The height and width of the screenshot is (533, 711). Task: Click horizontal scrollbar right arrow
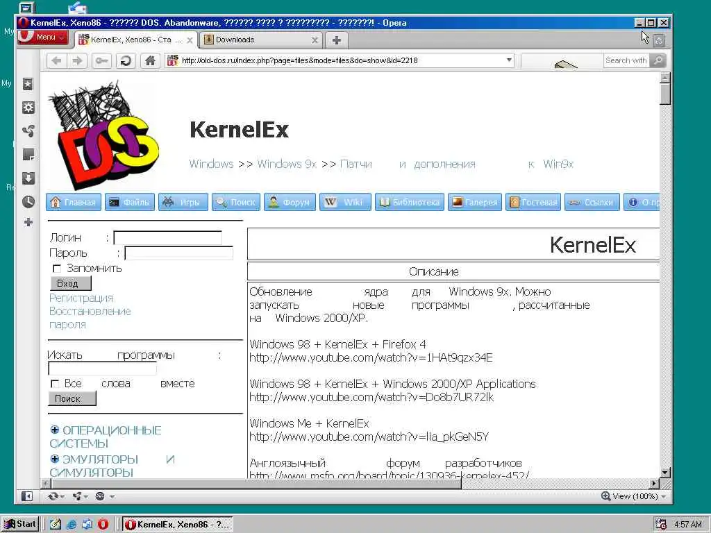pyautogui.click(x=654, y=484)
